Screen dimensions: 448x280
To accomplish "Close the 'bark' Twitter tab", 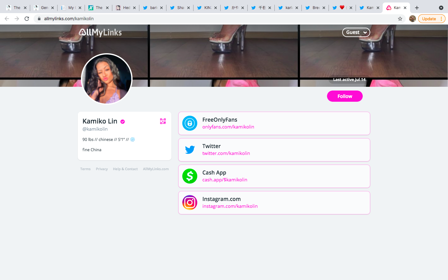I will [161, 8].
